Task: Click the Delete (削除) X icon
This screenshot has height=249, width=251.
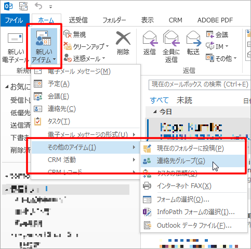Action: tap(123, 39)
